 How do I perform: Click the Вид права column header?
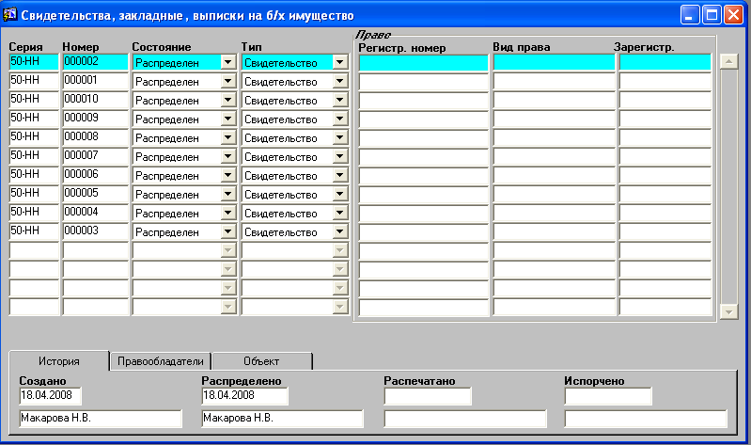522,47
